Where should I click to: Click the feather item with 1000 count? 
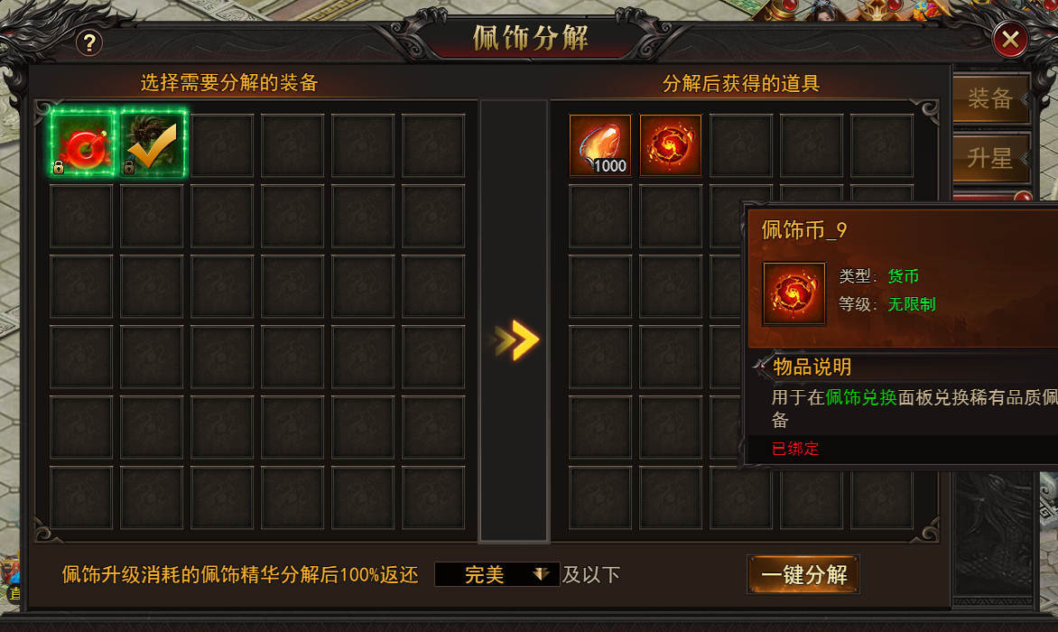click(x=599, y=145)
